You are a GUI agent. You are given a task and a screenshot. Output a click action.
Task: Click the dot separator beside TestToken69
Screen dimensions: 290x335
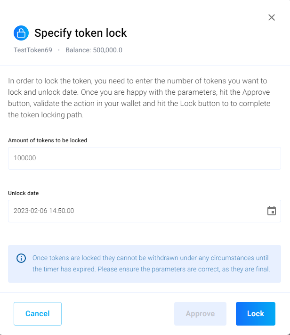click(59, 50)
